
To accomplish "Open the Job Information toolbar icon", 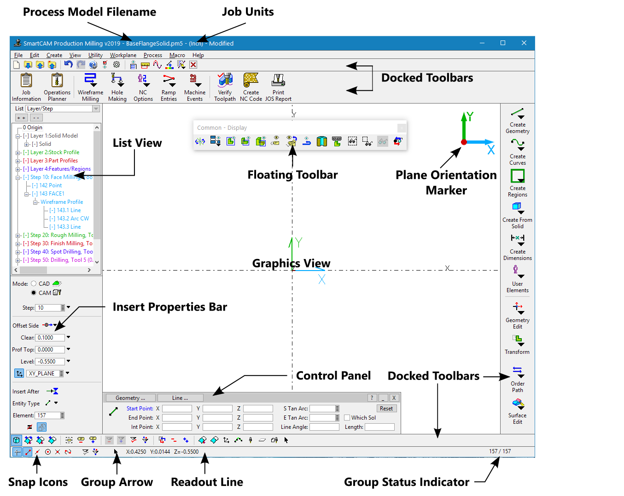I will (26, 81).
